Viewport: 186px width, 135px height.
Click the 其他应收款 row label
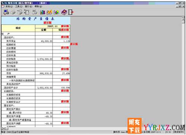pyautogui.click(x=12, y=63)
